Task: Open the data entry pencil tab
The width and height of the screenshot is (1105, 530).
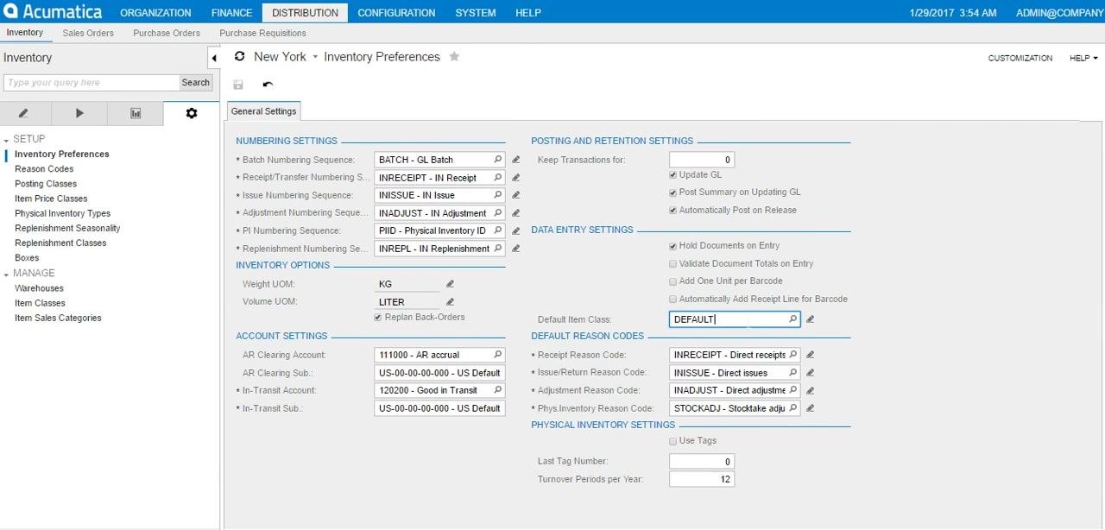Action: [x=23, y=113]
